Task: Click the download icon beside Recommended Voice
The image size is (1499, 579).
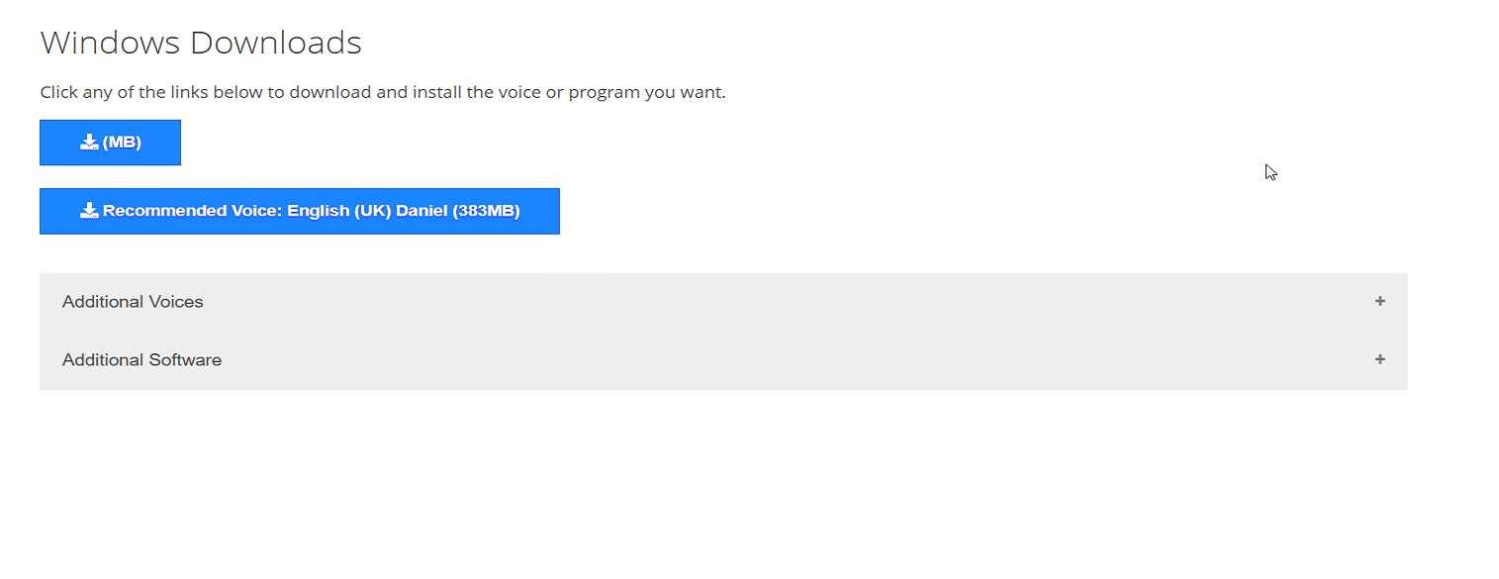Action: click(x=89, y=211)
